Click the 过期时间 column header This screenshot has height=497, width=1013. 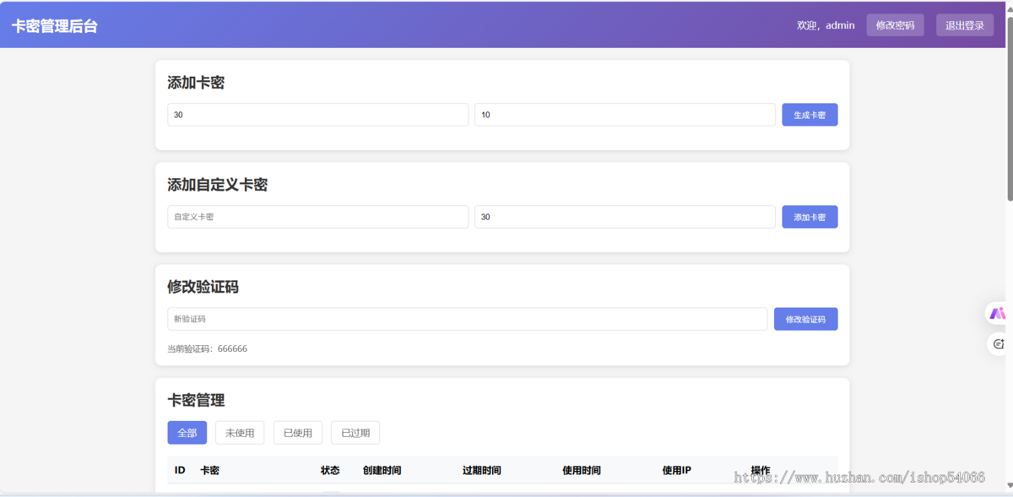(x=482, y=470)
